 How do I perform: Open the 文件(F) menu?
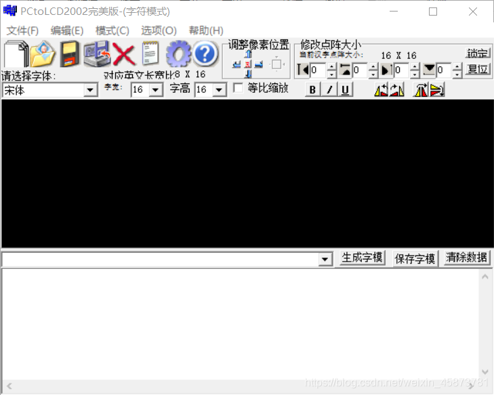tap(22, 30)
